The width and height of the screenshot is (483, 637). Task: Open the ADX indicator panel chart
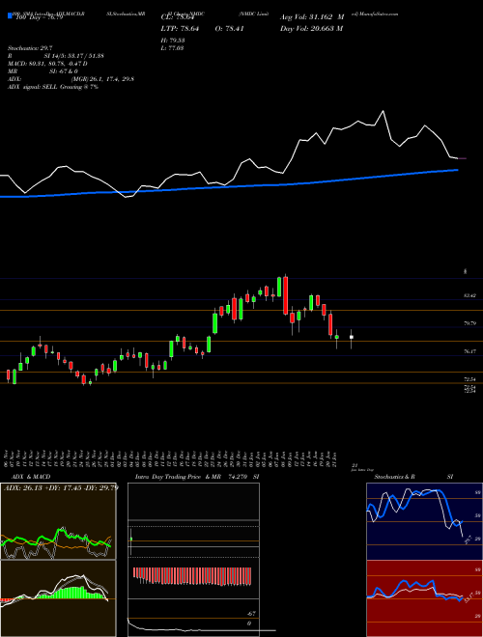[58, 521]
